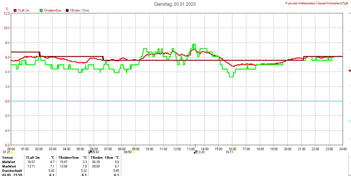
Task: Click the TLuft 2m column header in table
Action: (x=33, y=158)
